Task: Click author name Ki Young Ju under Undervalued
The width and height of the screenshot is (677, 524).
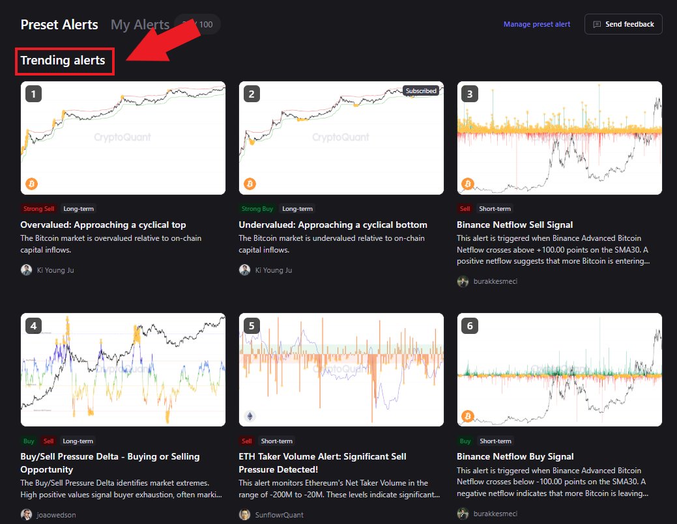Action: point(274,270)
